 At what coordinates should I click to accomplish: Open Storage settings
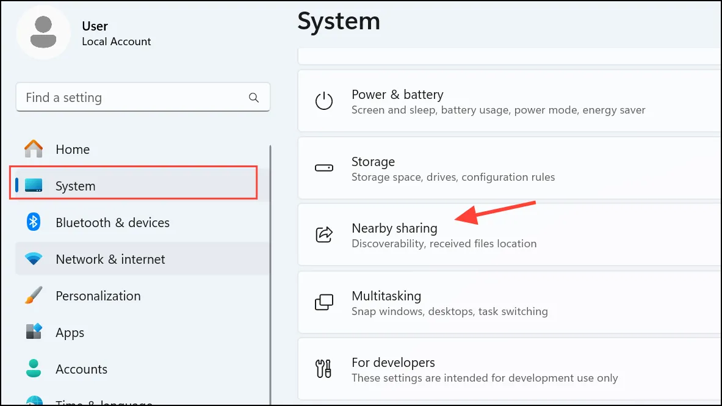point(510,169)
